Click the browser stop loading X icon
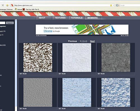This screenshot has width=140, height=111. 3,5
